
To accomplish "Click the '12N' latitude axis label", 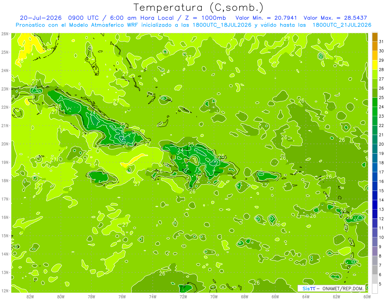I will tap(5, 291).
